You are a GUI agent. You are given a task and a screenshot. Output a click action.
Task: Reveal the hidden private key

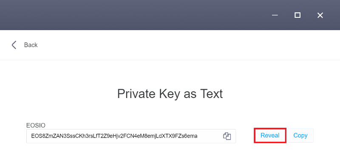pos(270,135)
